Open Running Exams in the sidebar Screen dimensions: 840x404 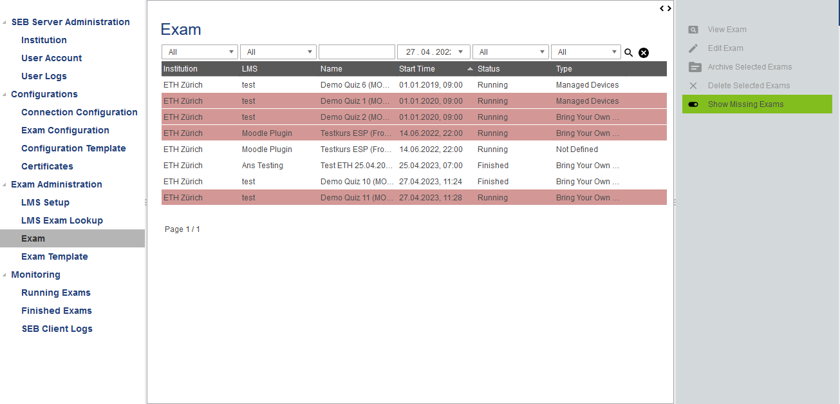tap(56, 293)
